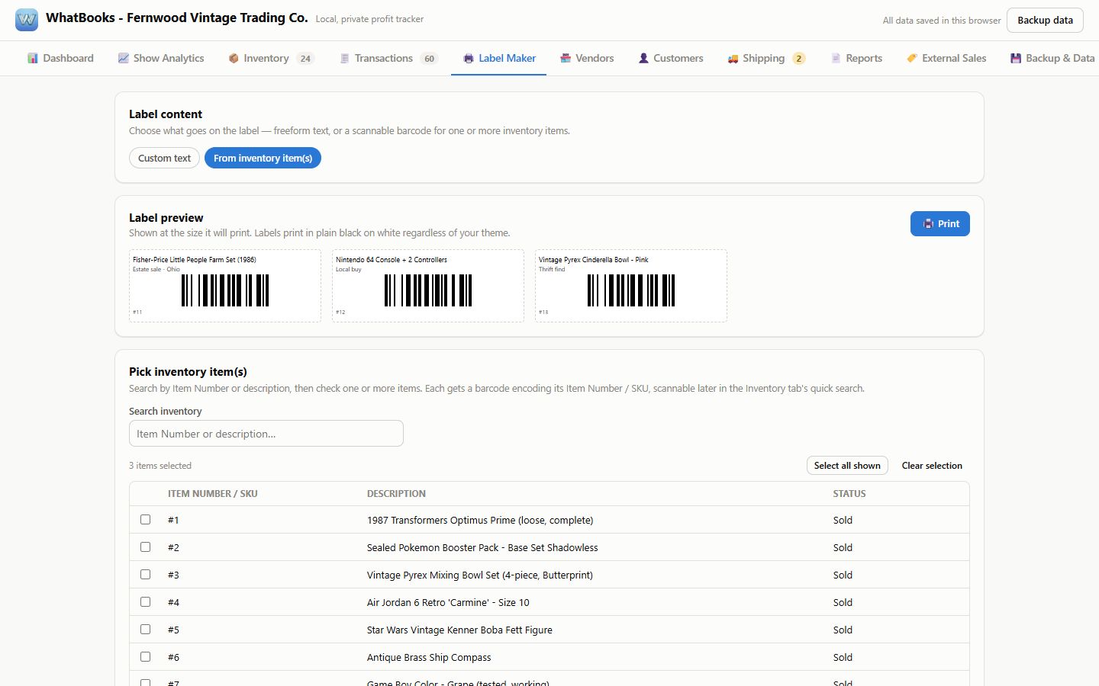Click the Show Analytics chart icon
This screenshot has height=686, width=1099.
click(123, 58)
